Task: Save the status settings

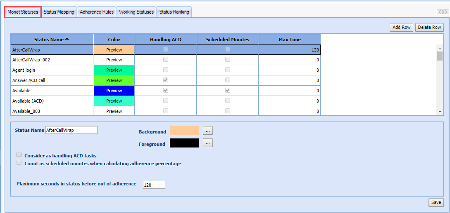Action: tap(436, 202)
